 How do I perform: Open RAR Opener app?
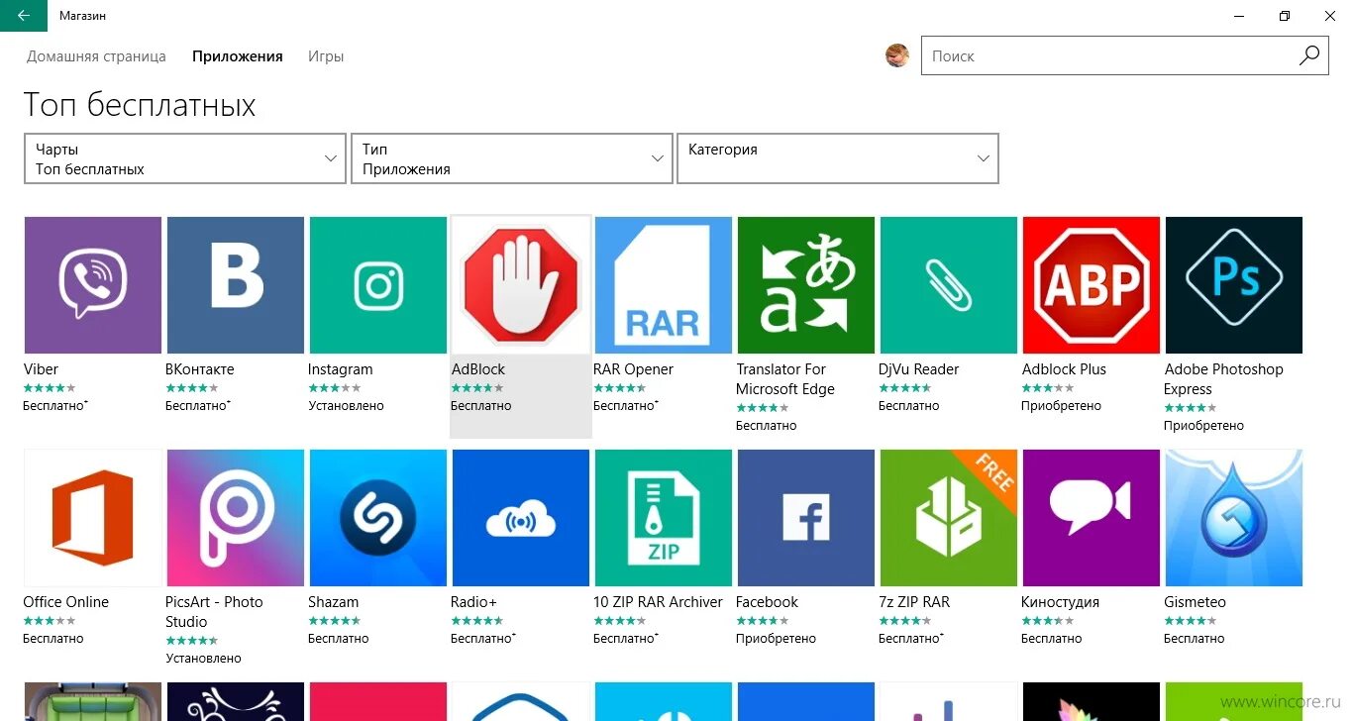tap(663, 284)
